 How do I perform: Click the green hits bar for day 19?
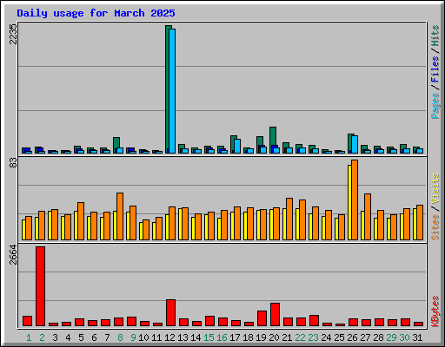(x=260, y=141)
